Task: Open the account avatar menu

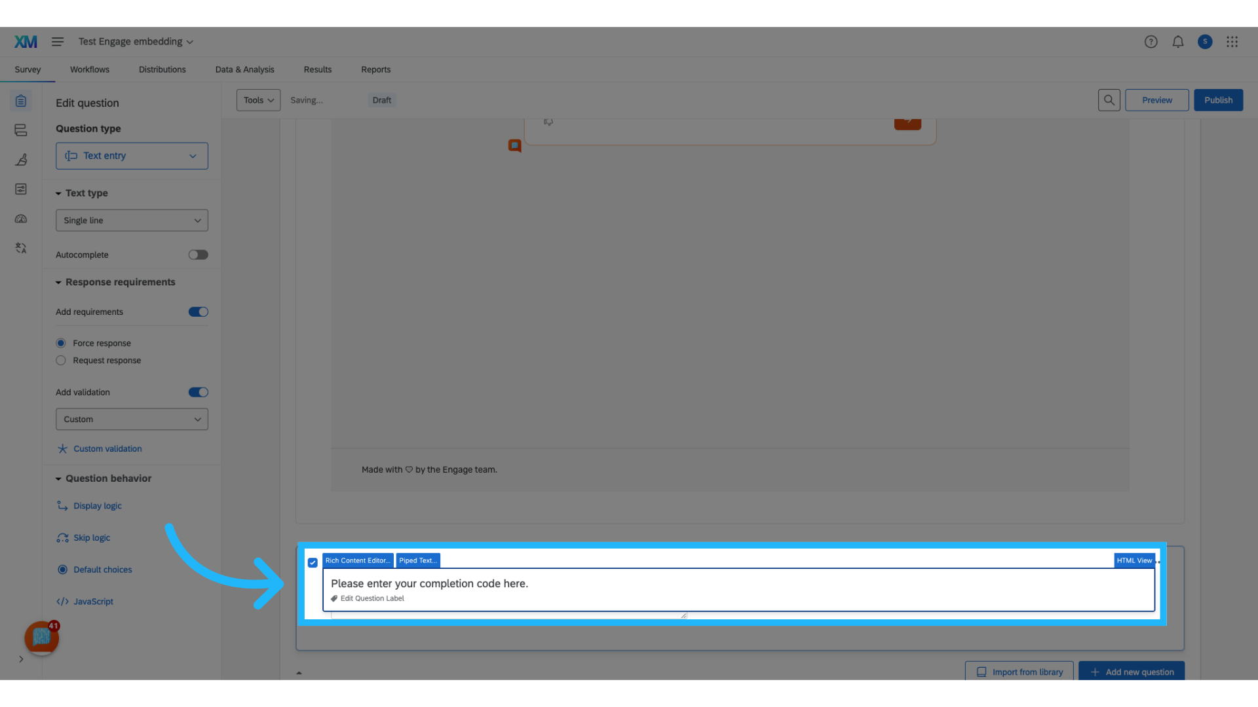Action: coord(1205,42)
